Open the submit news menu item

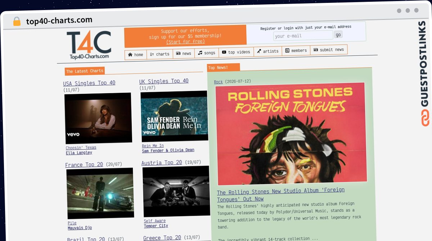tap(329, 50)
